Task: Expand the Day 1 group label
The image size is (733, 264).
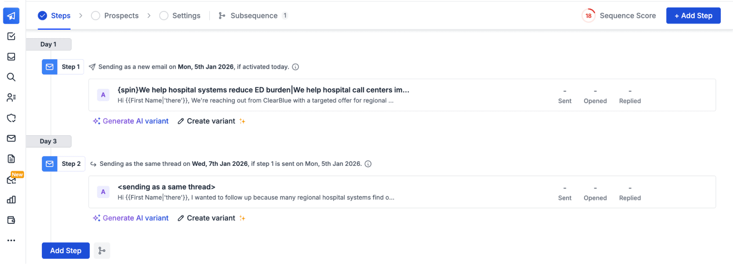Action: pyautogui.click(x=48, y=44)
